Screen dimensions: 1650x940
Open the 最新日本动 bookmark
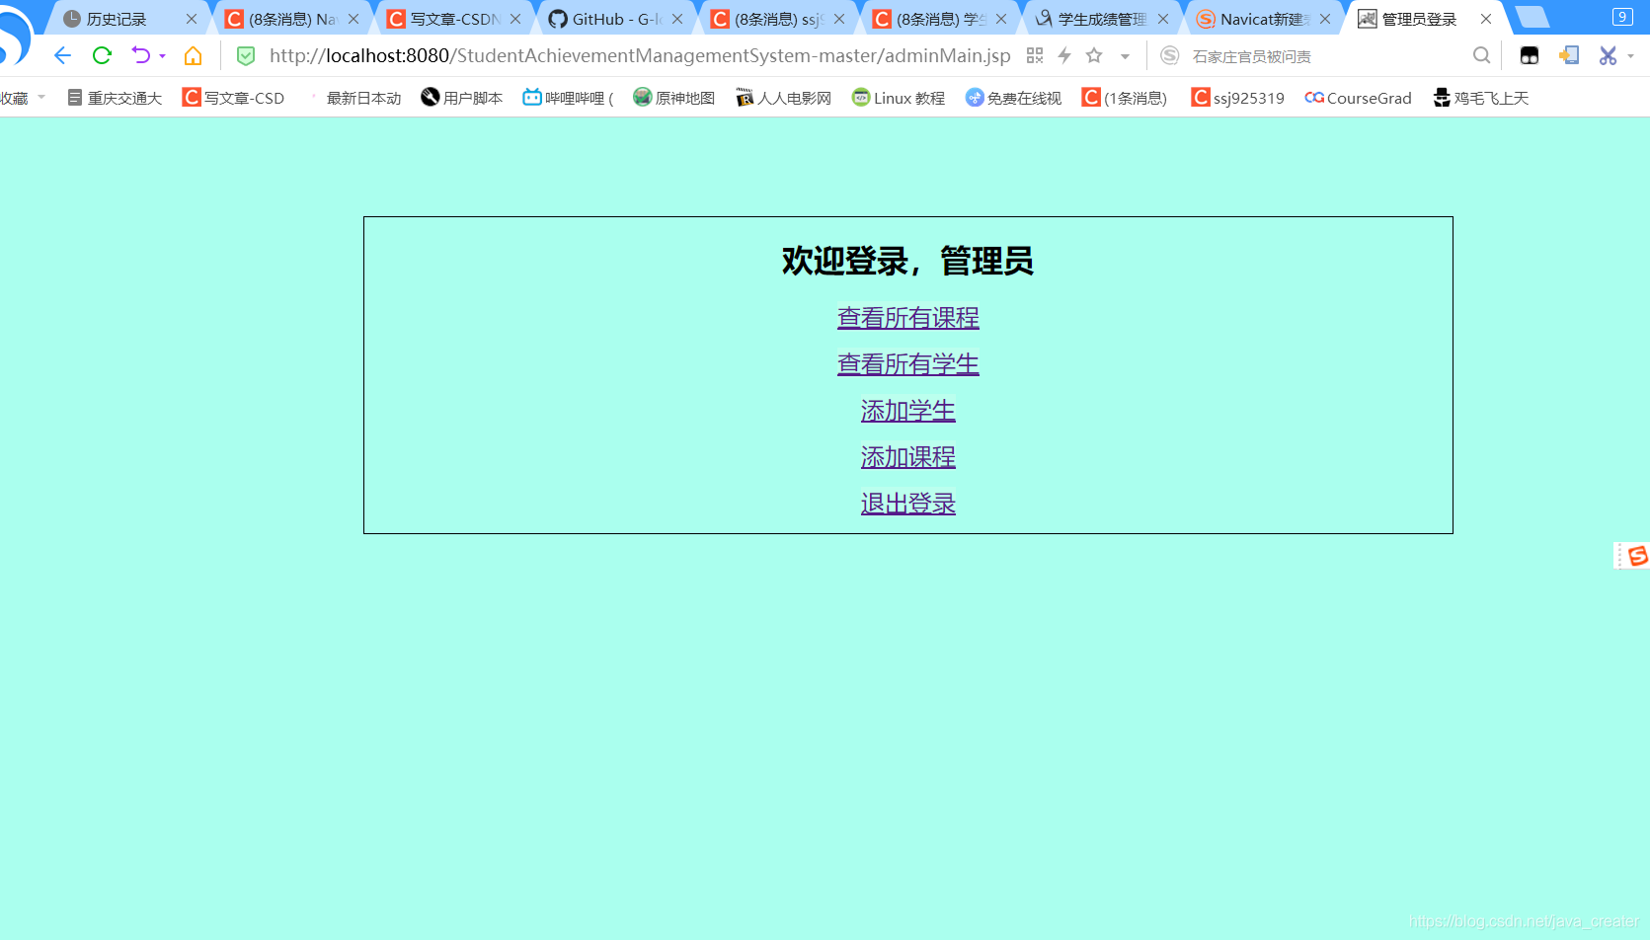coord(354,98)
